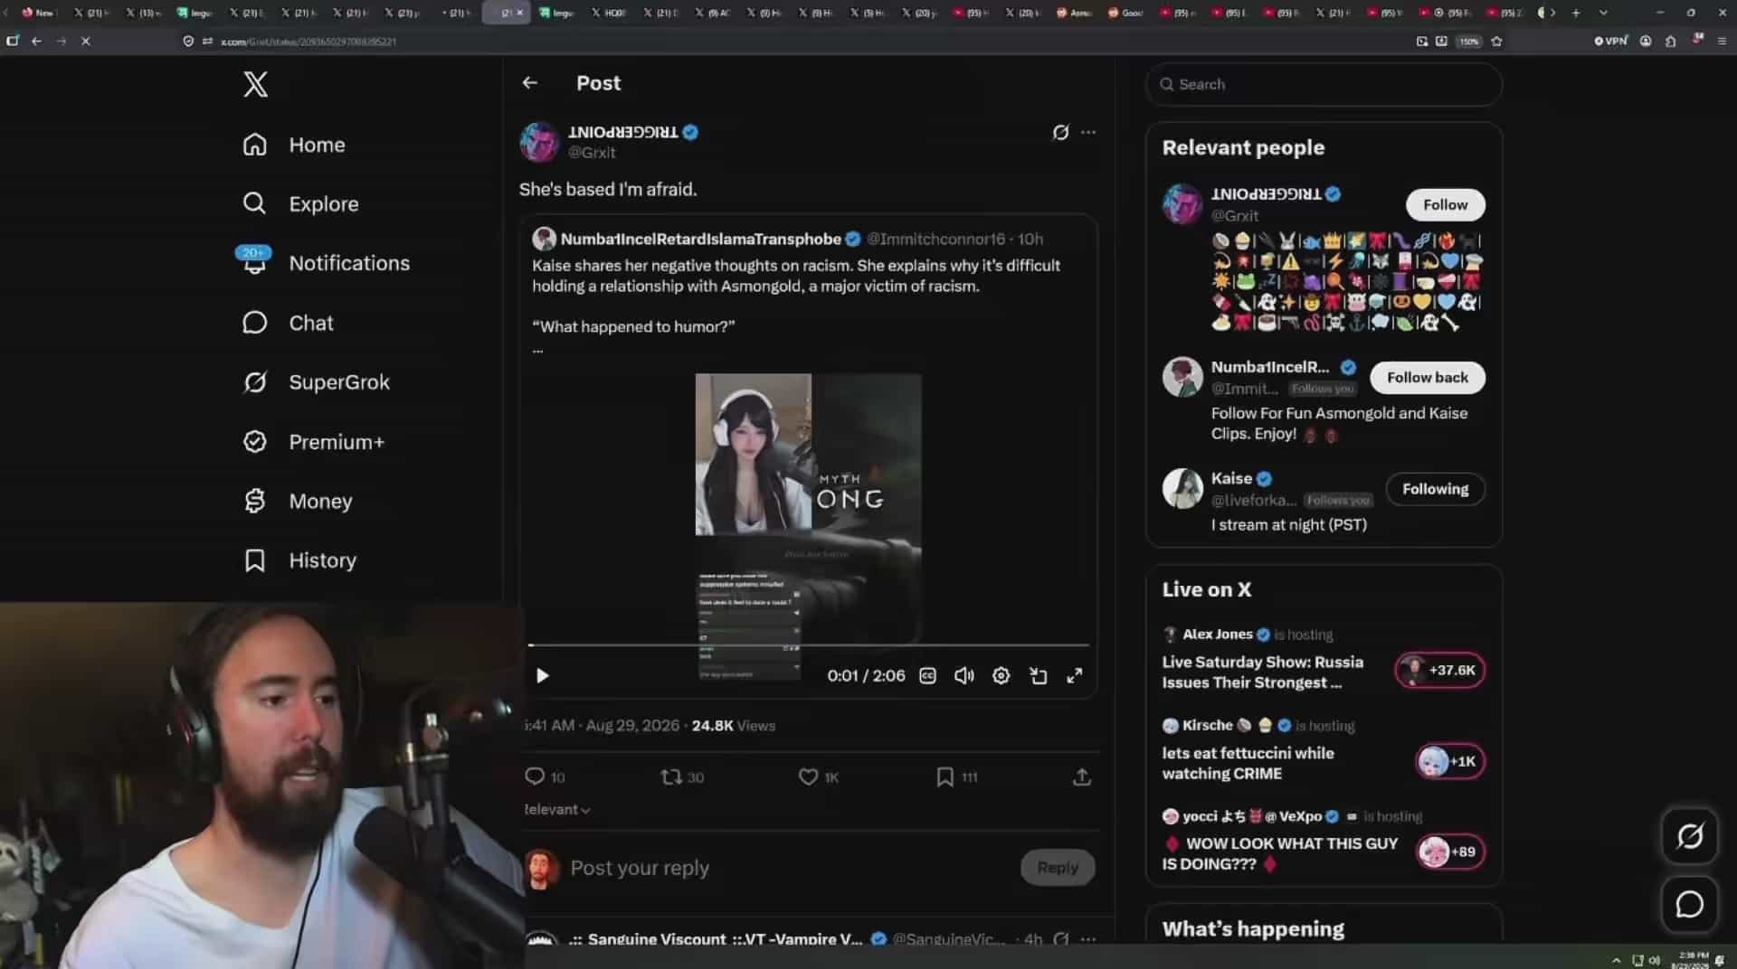Go back using the Post header arrow

530,83
